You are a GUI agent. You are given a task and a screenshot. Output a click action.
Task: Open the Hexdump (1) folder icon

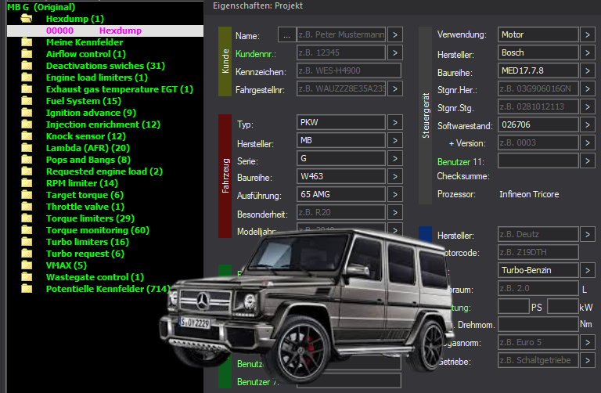point(27,19)
